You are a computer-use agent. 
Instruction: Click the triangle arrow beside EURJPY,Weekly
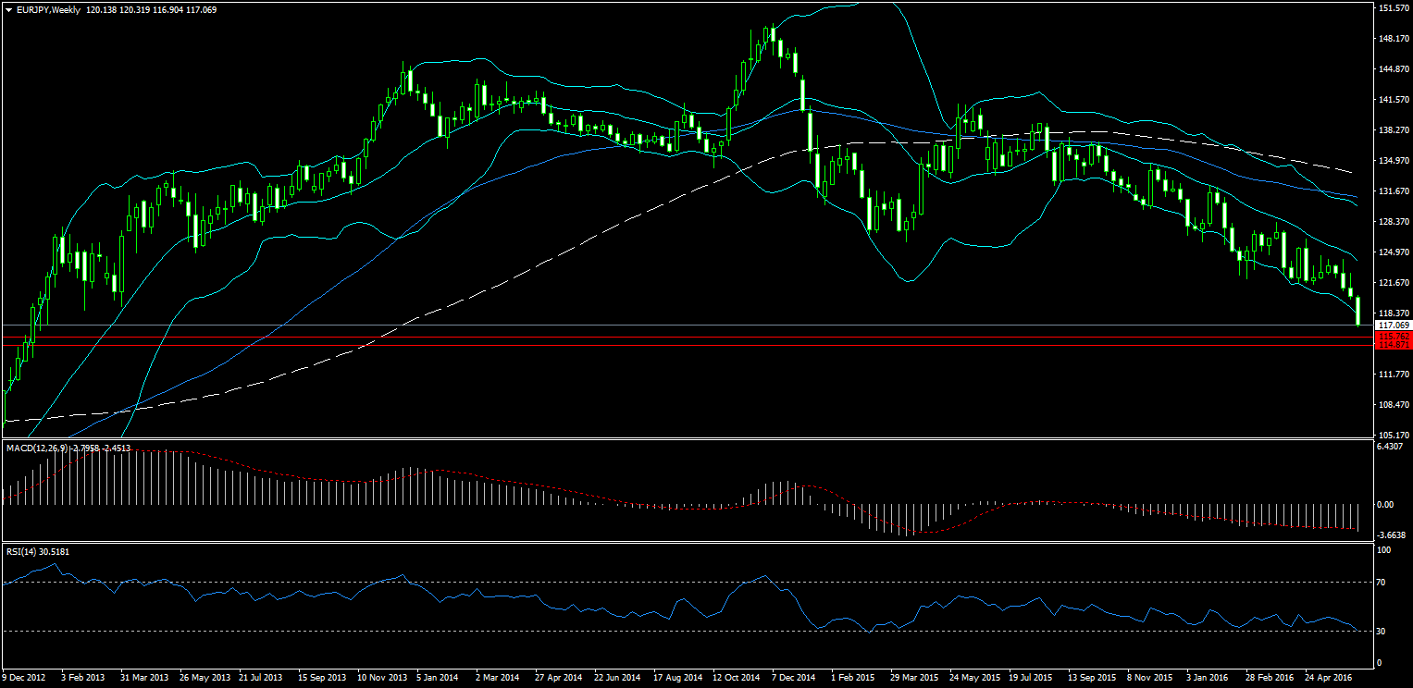pyautogui.click(x=7, y=9)
